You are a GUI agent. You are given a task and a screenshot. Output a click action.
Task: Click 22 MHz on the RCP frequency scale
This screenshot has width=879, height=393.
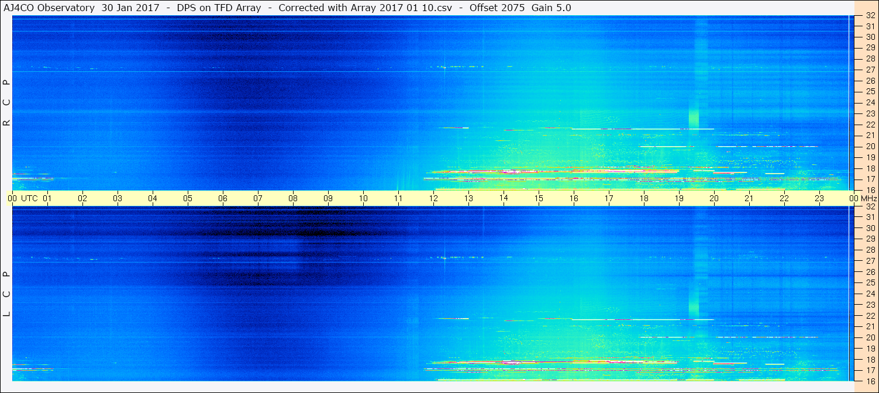coord(870,125)
